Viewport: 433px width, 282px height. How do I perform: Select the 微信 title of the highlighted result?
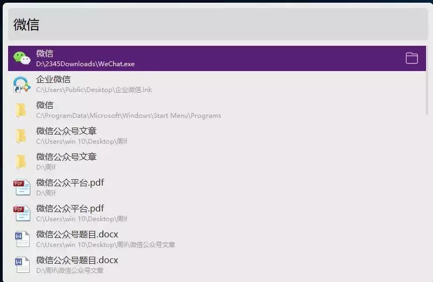[x=45, y=53]
